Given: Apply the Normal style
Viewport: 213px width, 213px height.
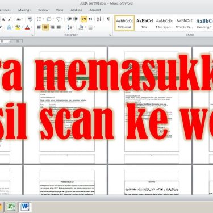Looking at the screenshot, I should click(124, 23).
